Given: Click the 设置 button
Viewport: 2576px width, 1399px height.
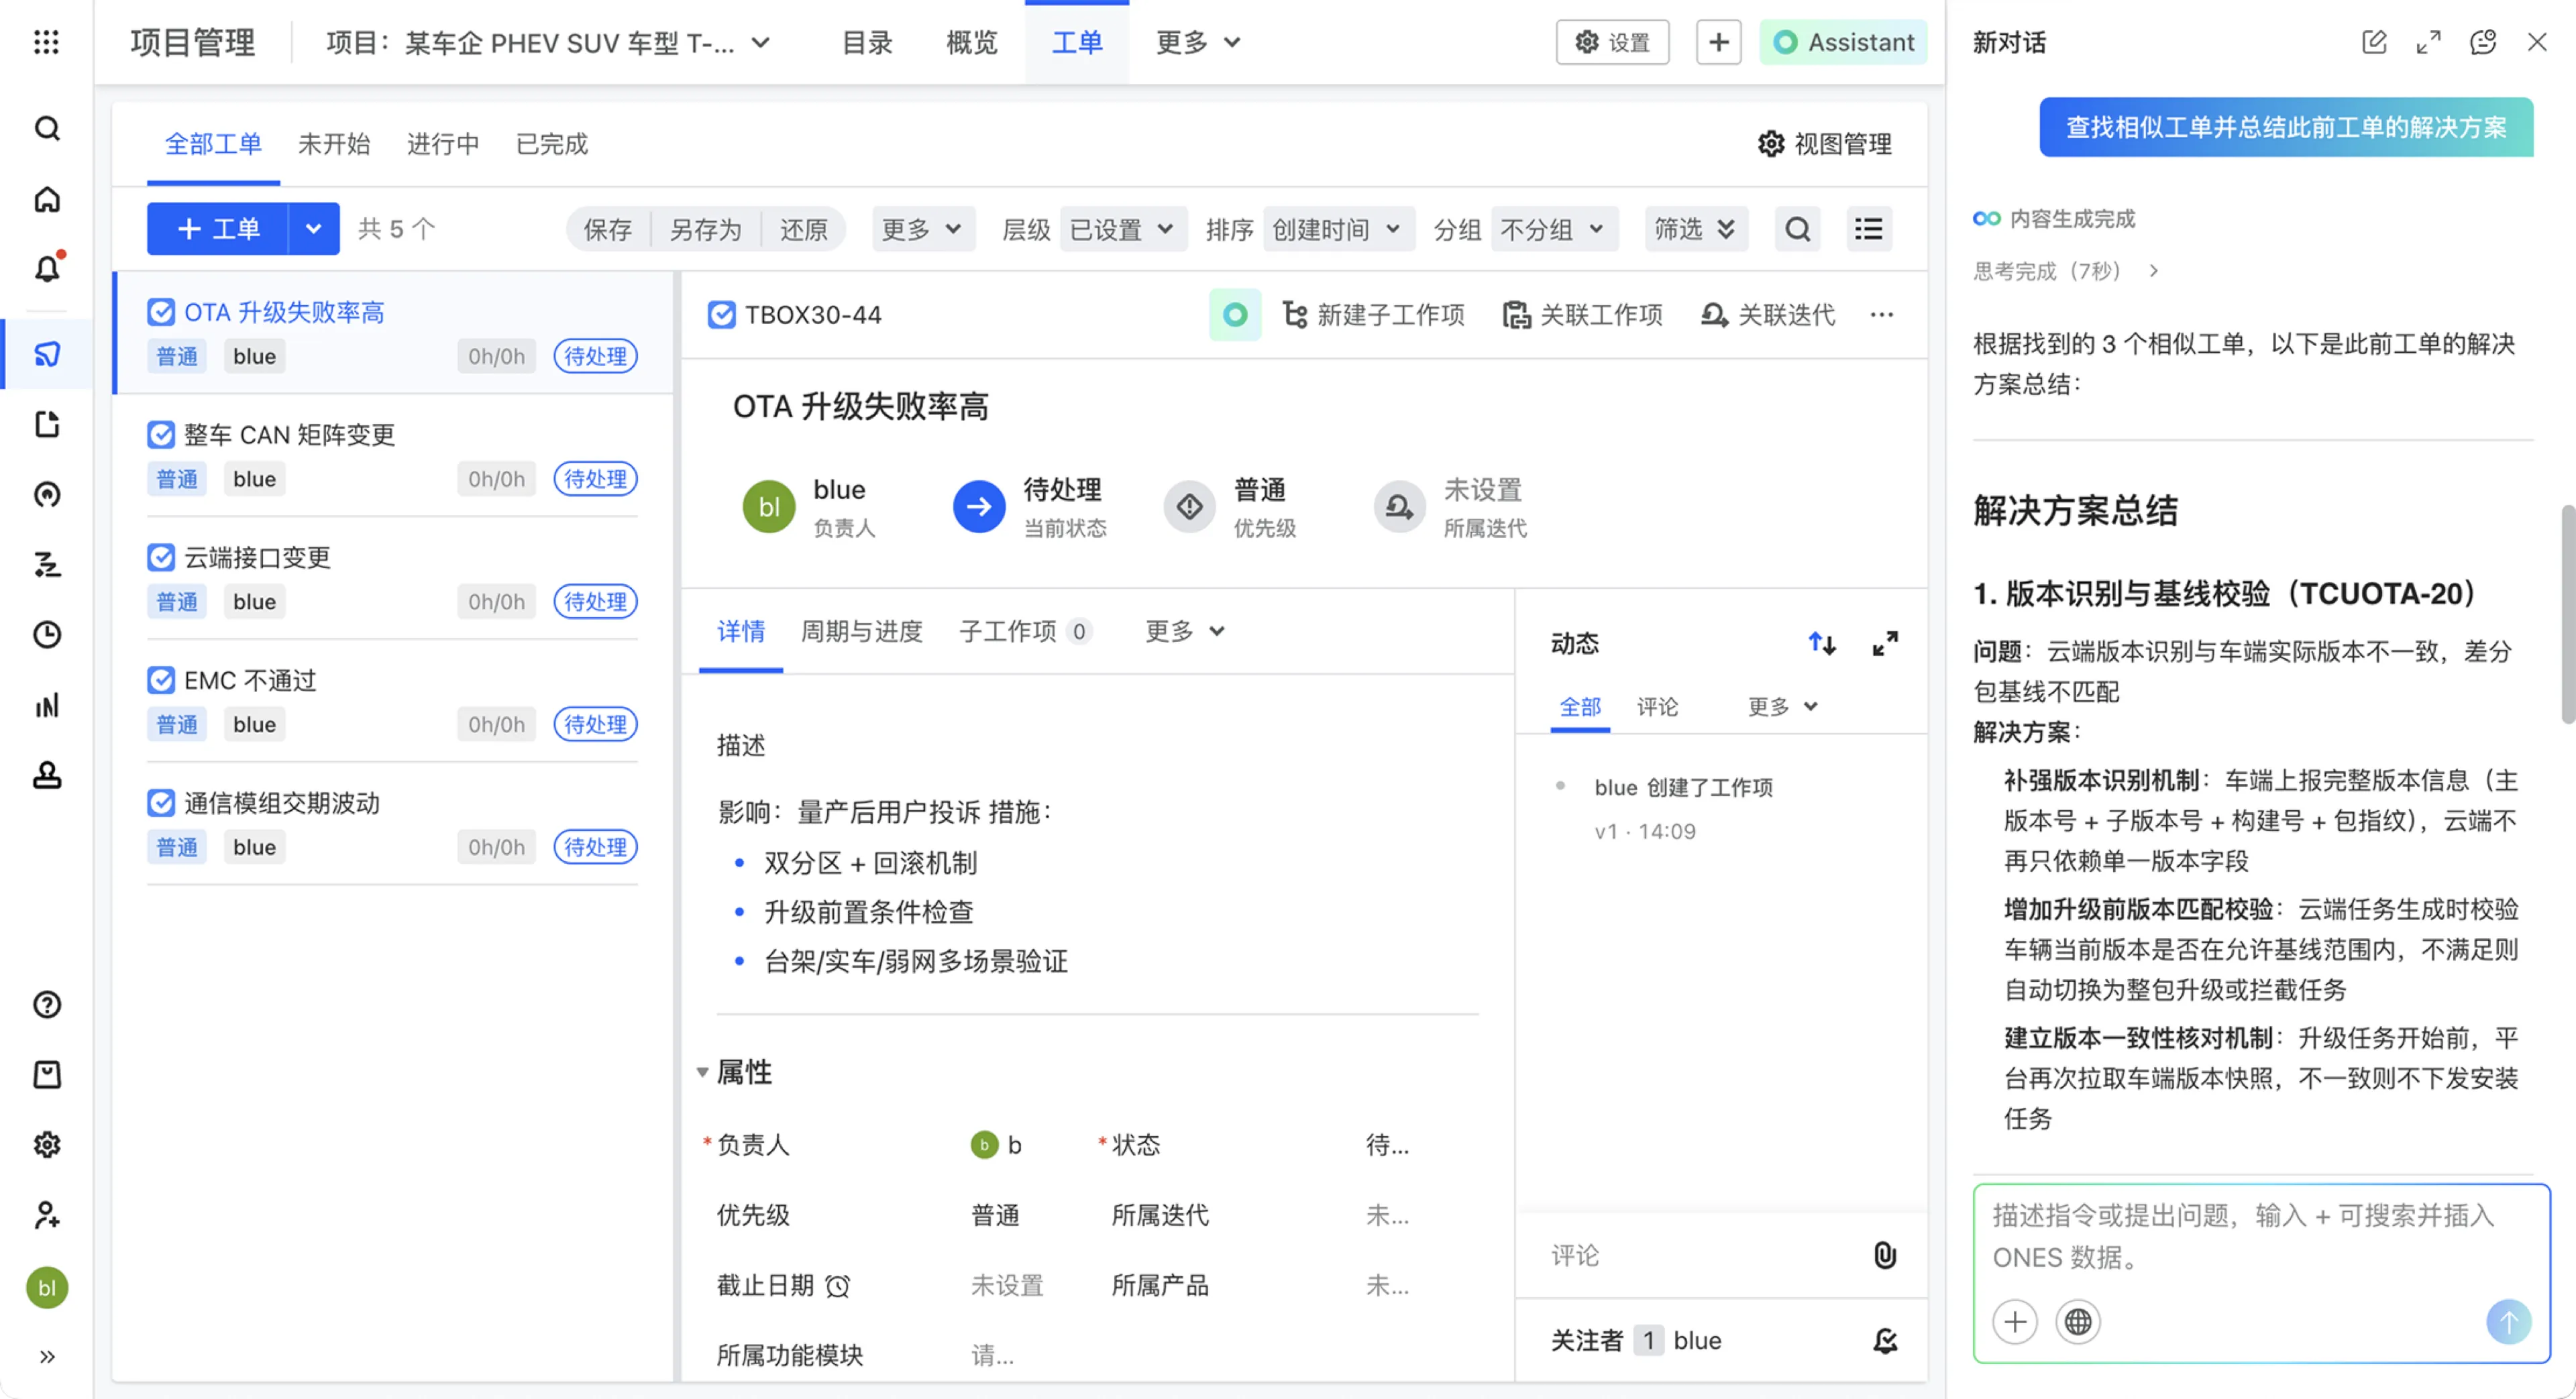Looking at the screenshot, I should pos(1612,42).
